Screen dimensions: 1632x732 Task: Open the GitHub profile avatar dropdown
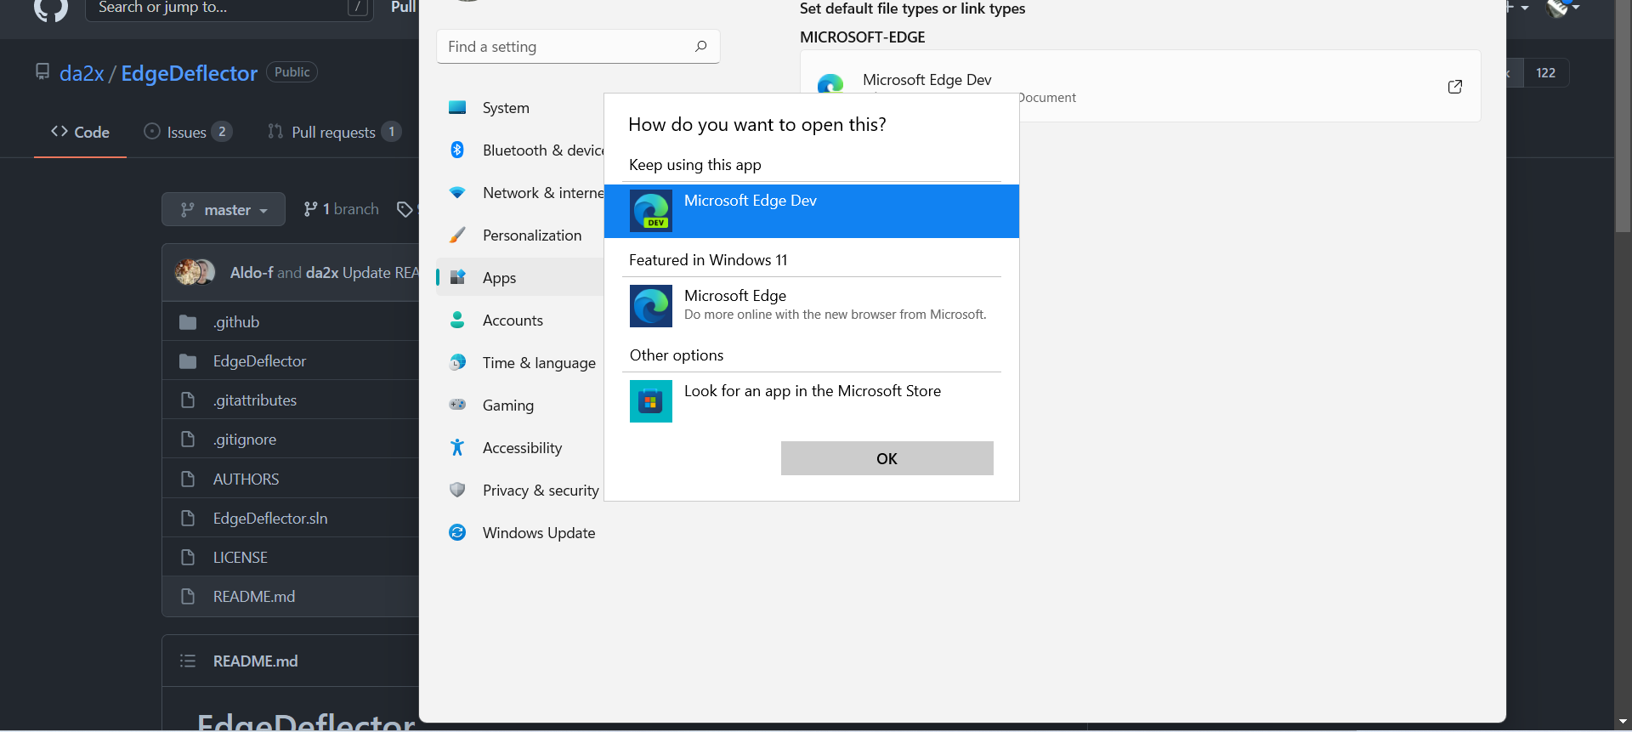click(1562, 8)
